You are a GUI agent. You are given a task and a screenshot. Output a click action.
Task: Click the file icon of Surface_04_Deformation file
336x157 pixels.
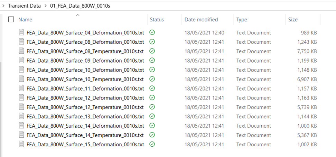(x=22, y=33)
